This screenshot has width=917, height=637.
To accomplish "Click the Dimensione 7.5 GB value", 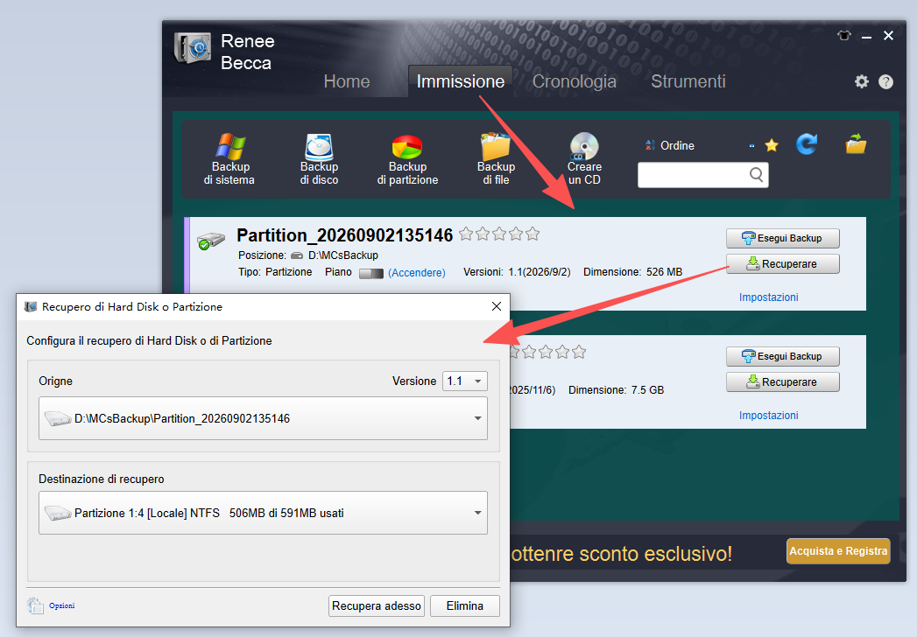I will (x=647, y=389).
